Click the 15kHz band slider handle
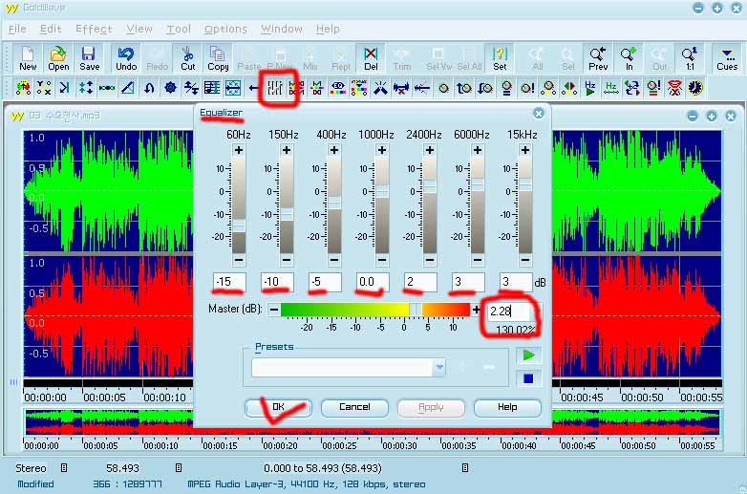 click(x=525, y=184)
